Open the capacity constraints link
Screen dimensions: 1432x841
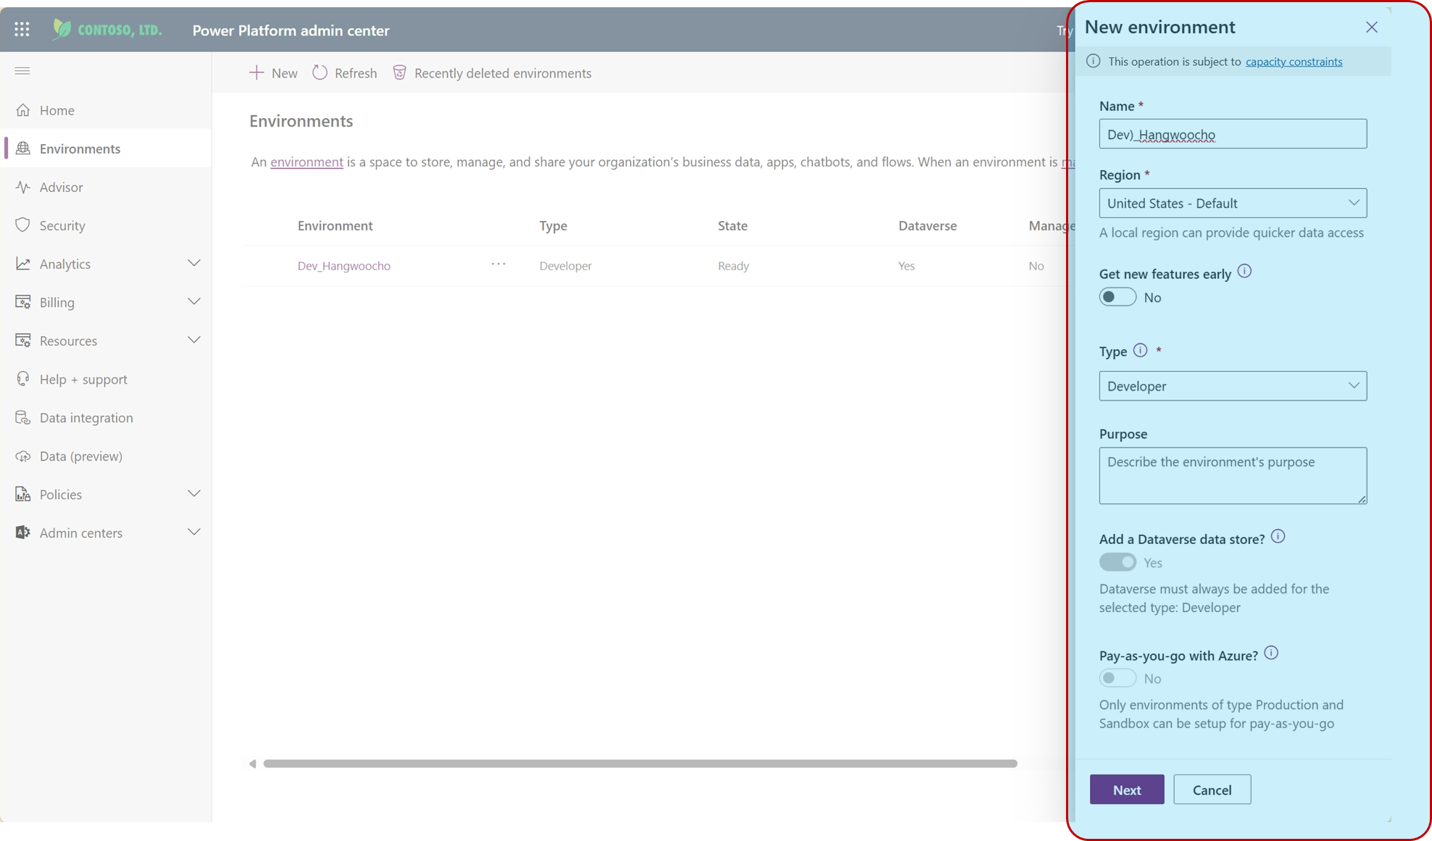1294,62
